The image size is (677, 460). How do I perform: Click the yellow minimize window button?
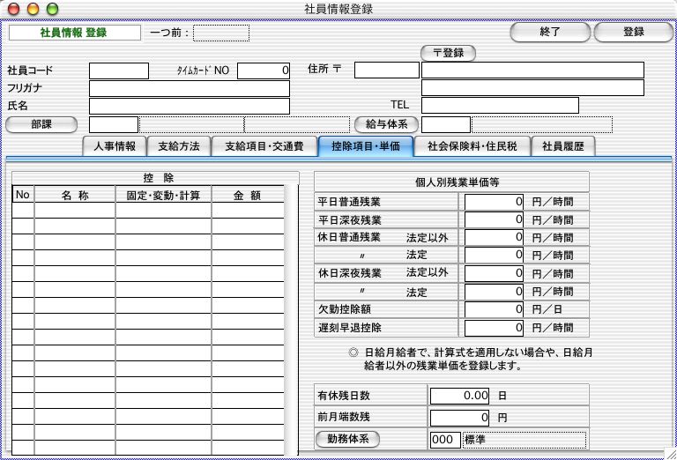coord(34,9)
